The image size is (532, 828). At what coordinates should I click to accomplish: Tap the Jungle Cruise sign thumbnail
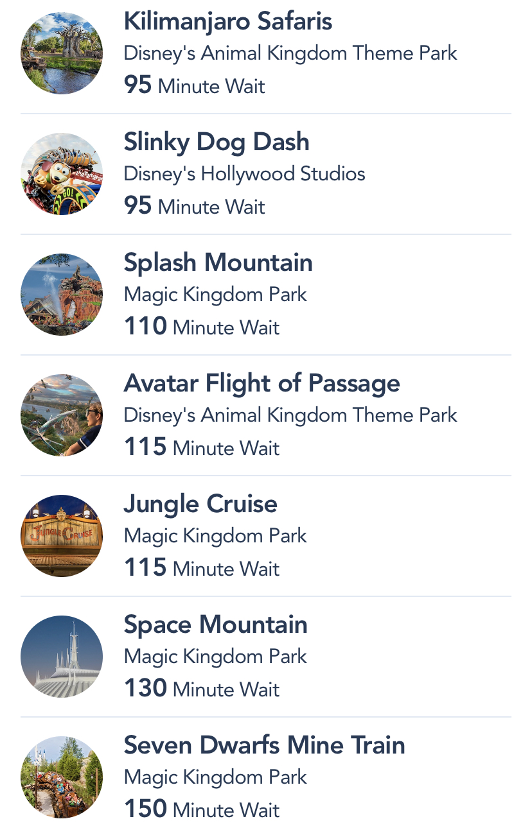tap(62, 536)
